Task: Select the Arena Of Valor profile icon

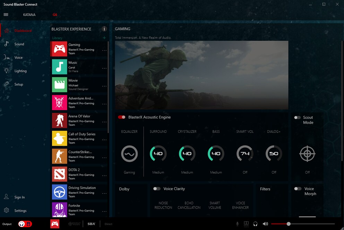Action: tap(59, 121)
